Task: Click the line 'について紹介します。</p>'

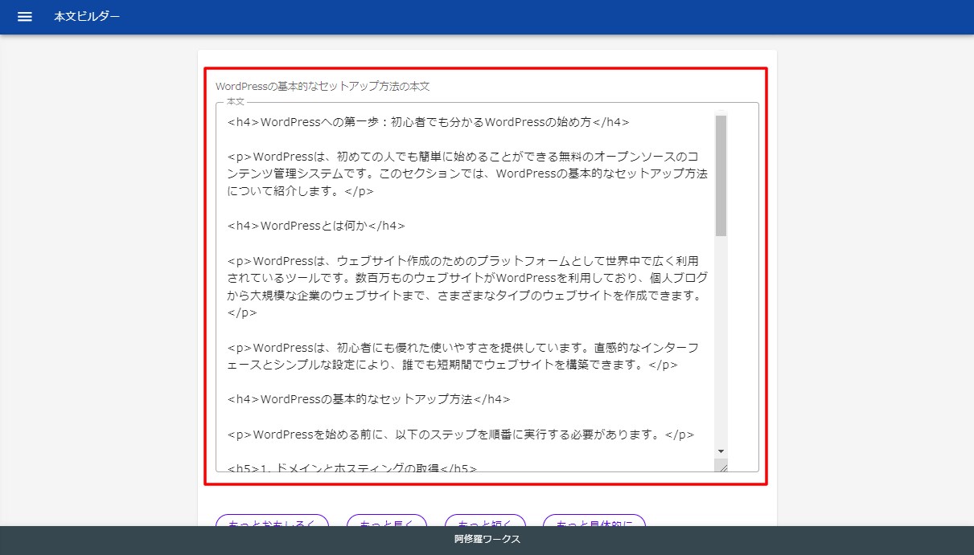Action: [301, 192]
